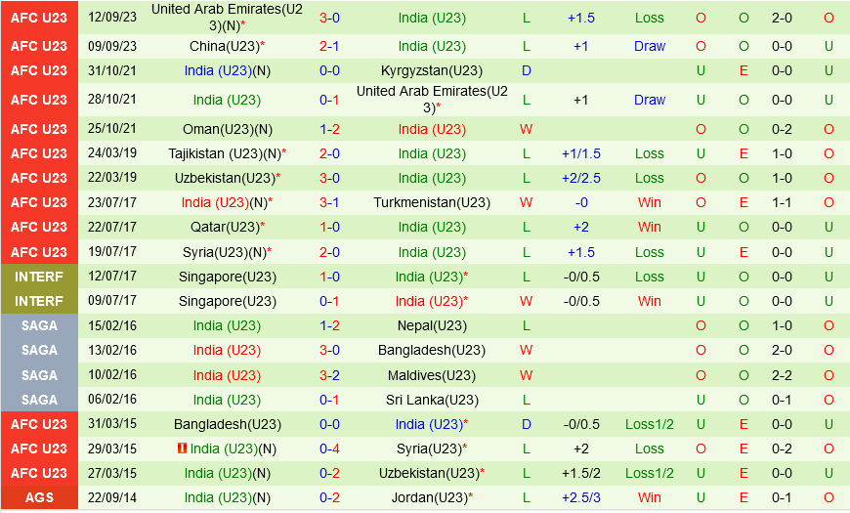Click the Tajikistan (U23)(N) team link
The image size is (850, 513).
pyautogui.click(x=228, y=153)
